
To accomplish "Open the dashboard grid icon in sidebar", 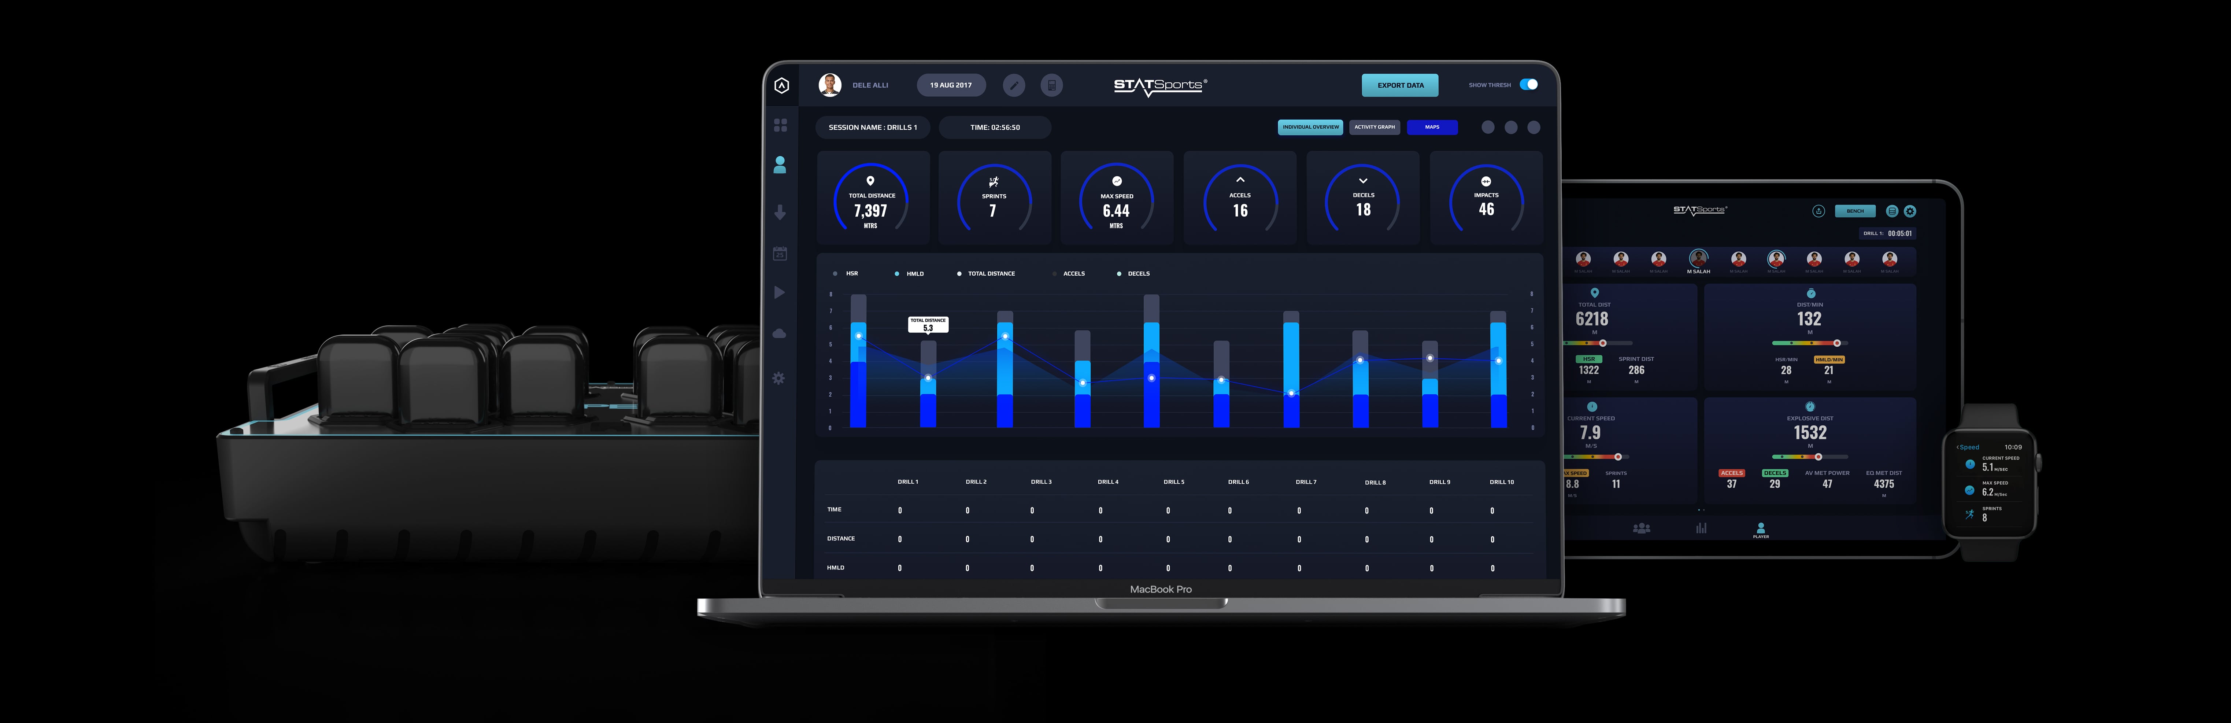I will coord(780,126).
